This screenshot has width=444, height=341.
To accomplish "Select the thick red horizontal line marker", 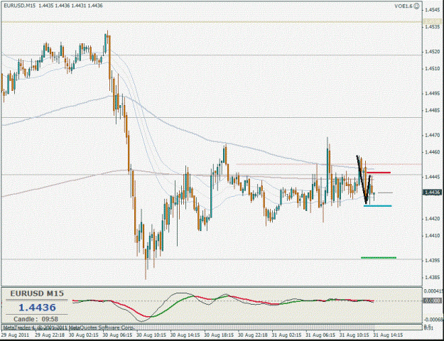I will point(379,173).
